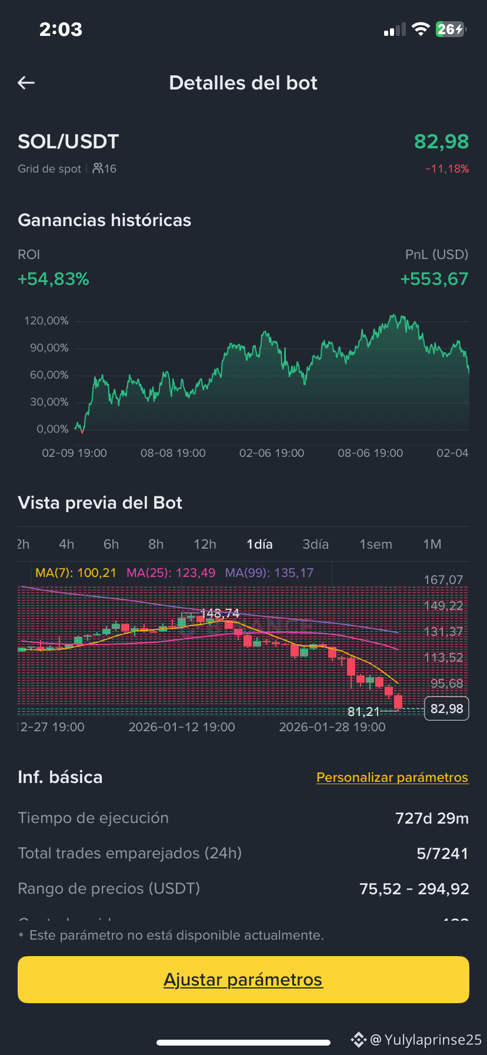The height and width of the screenshot is (1055, 487).
Task: Tap the MA(99): 135,17 indicator label
Action: (x=269, y=573)
